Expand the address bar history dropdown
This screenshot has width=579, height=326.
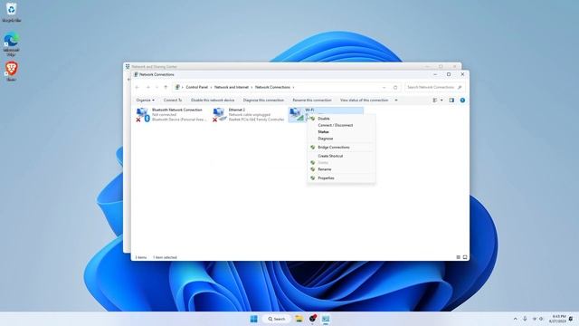tap(384, 87)
